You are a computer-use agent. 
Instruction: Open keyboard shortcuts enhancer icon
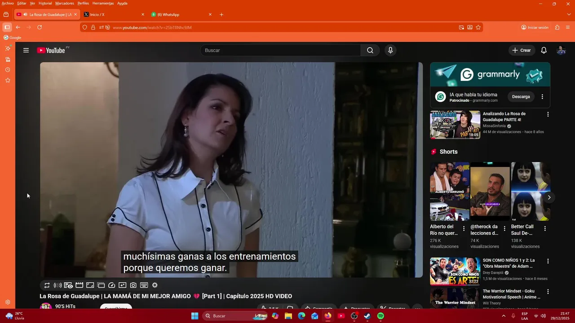(x=144, y=285)
